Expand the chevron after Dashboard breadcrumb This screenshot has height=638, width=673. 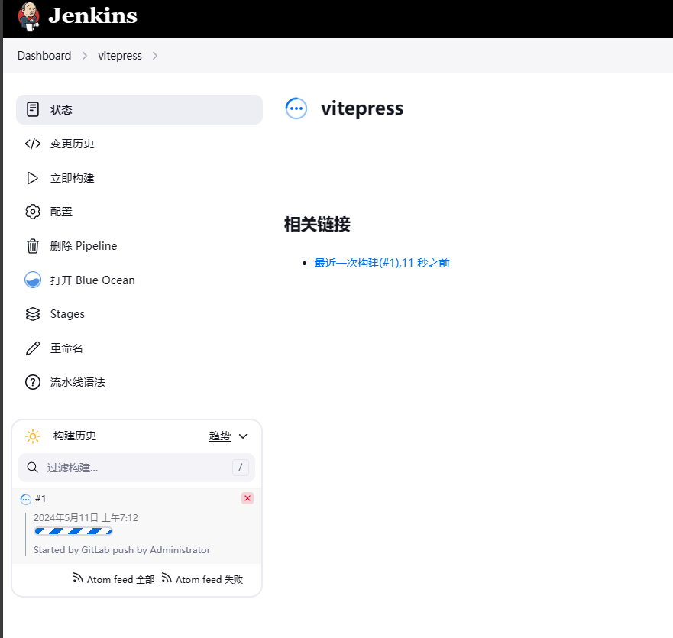coord(85,56)
